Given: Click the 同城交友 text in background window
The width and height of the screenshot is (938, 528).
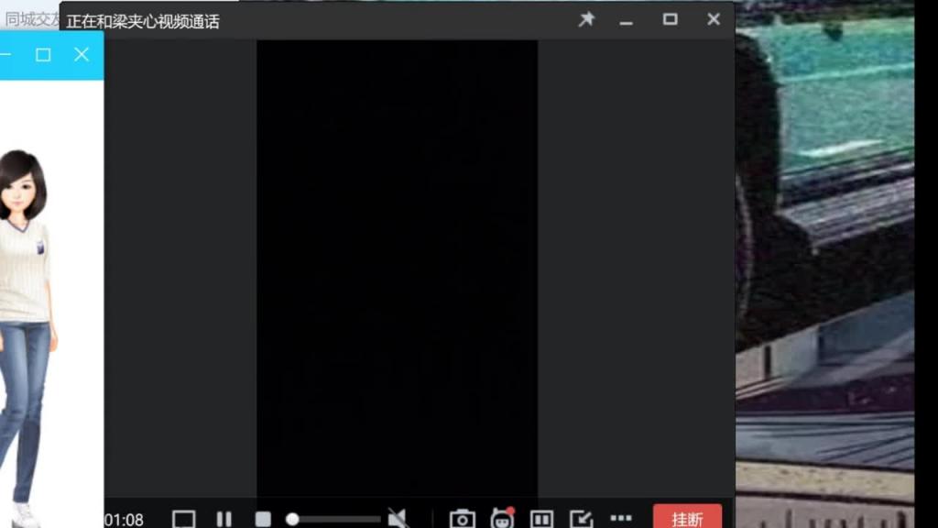Looking at the screenshot, I should click(32, 19).
